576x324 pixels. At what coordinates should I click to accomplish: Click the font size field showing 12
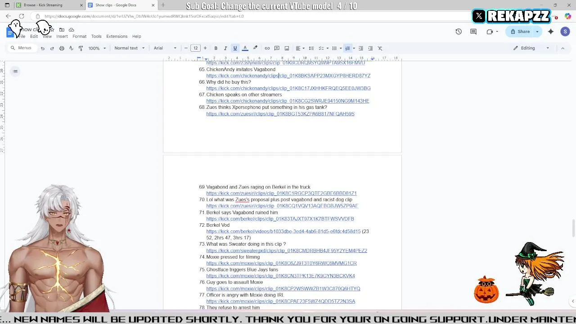click(195, 48)
